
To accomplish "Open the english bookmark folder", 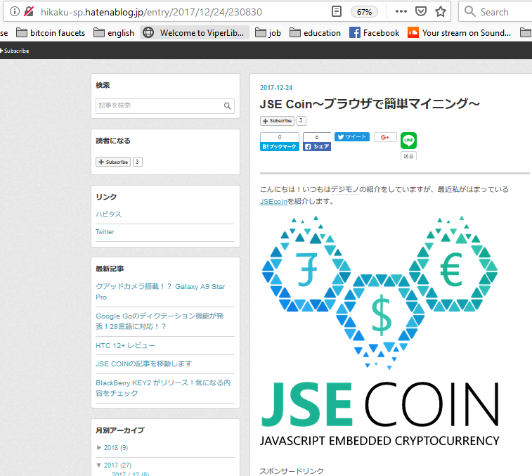I will [x=114, y=33].
